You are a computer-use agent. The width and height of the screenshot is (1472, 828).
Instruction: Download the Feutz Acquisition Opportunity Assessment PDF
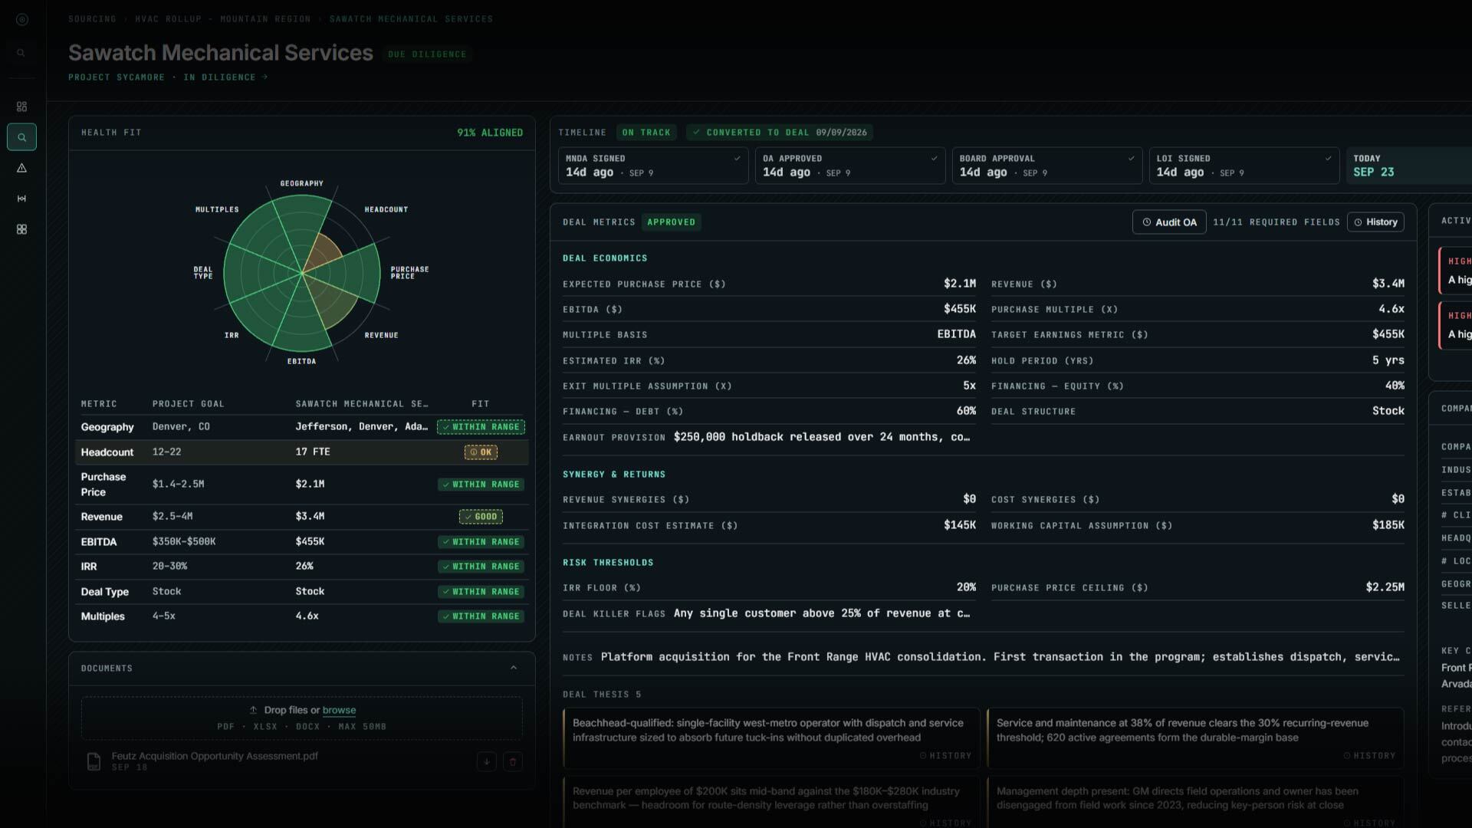[486, 761]
